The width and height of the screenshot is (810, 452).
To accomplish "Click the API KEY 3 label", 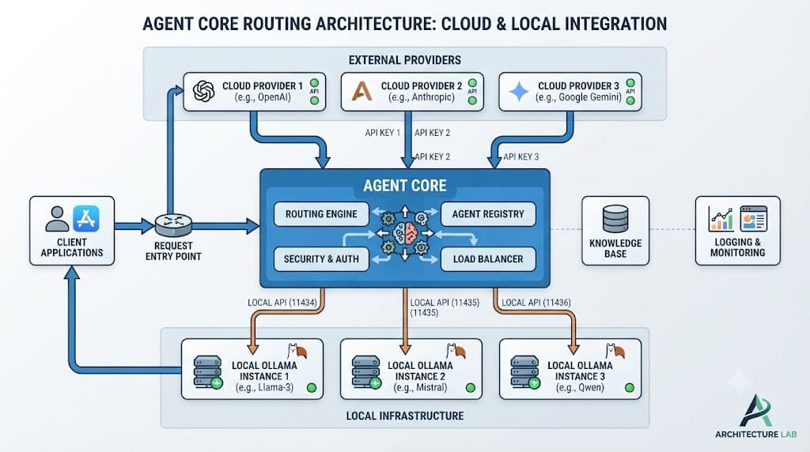I will (521, 156).
